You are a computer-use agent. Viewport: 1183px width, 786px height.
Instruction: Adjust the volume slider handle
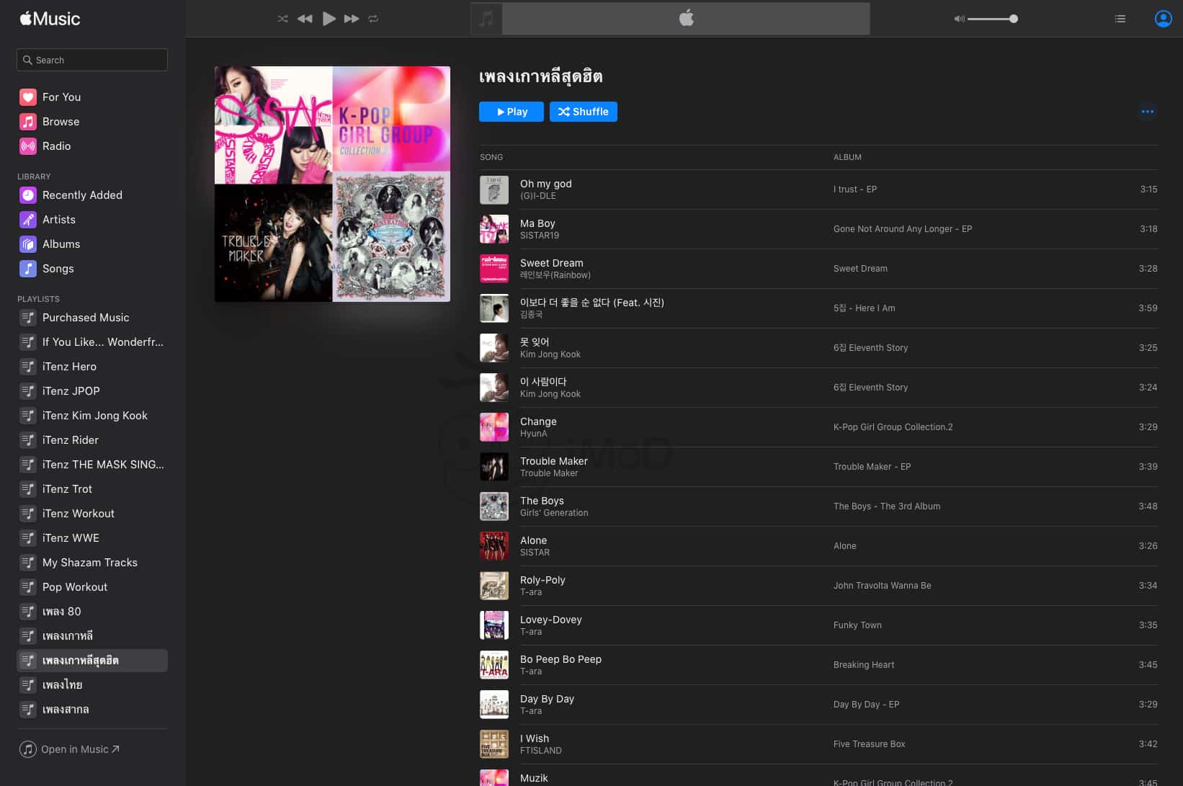coord(1013,19)
